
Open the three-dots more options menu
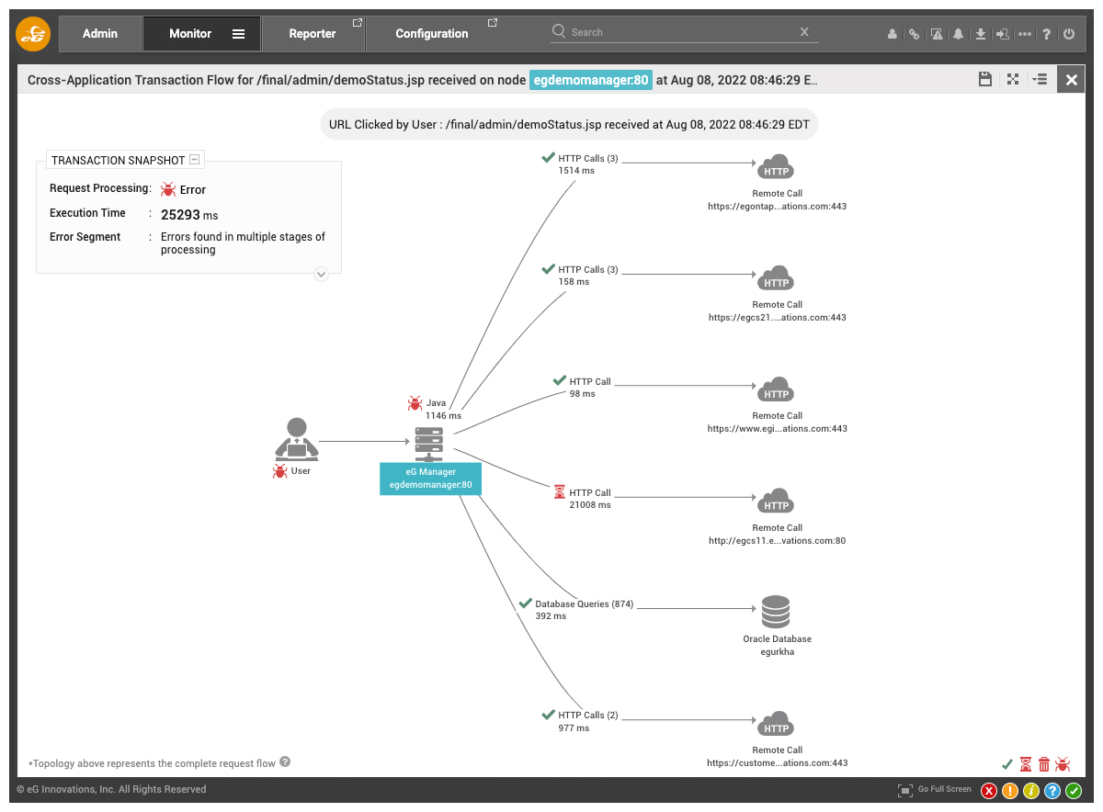1025,34
